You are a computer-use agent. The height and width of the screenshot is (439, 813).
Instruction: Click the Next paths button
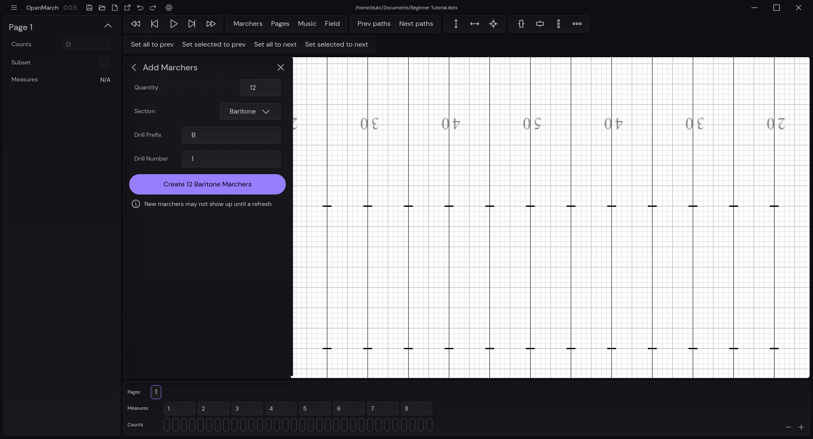click(x=416, y=24)
